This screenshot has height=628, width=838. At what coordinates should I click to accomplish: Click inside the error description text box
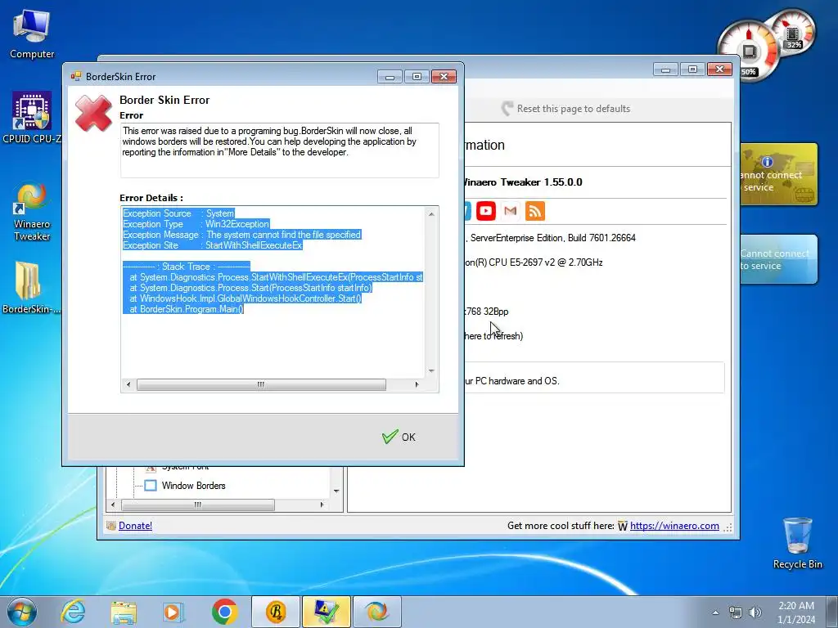click(x=280, y=150)
